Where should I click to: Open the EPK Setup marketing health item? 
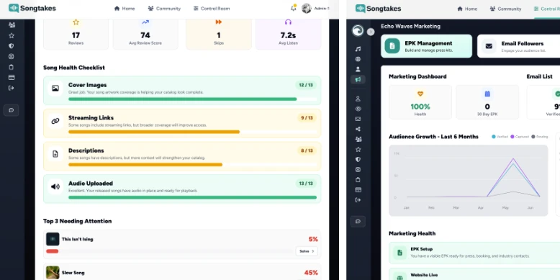pyautogui.click(x=474, y=253)
